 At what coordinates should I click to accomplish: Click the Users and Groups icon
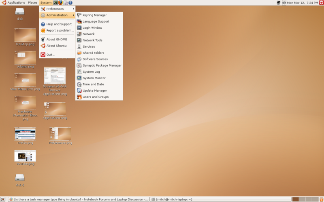pyautogui.click(x=79, y=97)
